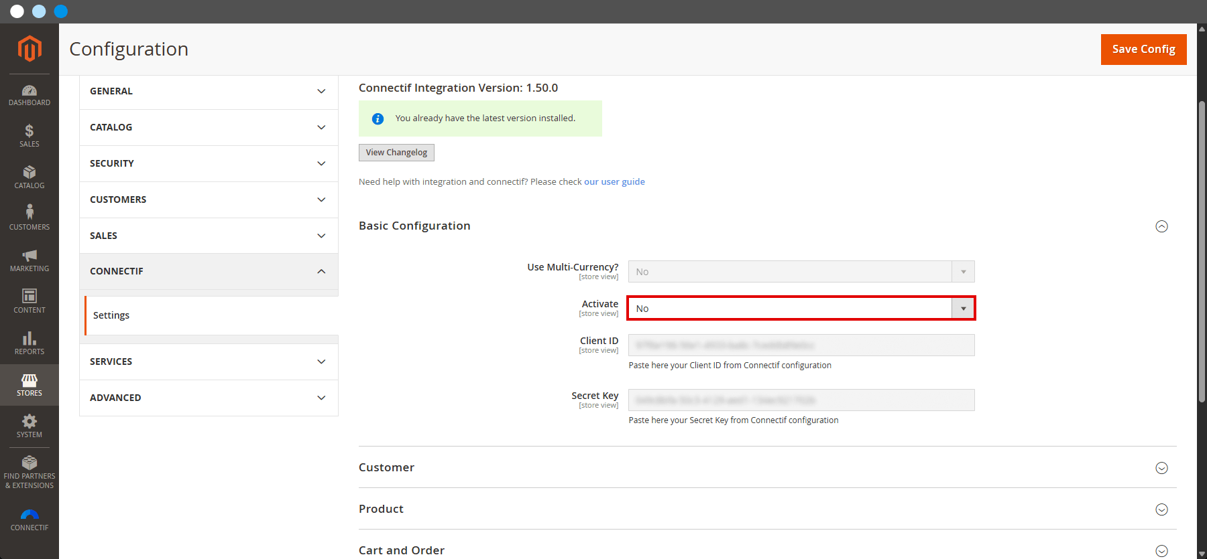Expand the GENERAL configuration section
This screenshot has height=559, width=1207.
click(x=209, y=91)
